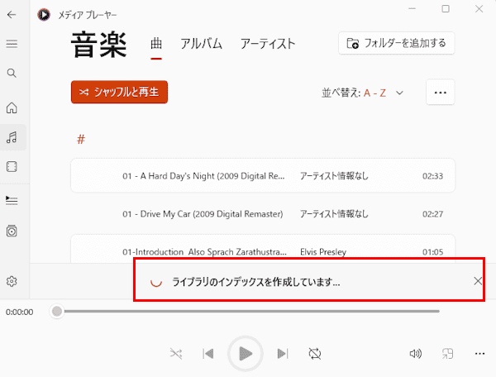Click the 音楽 page heading
496x377 pixels.
click(98, 45)
